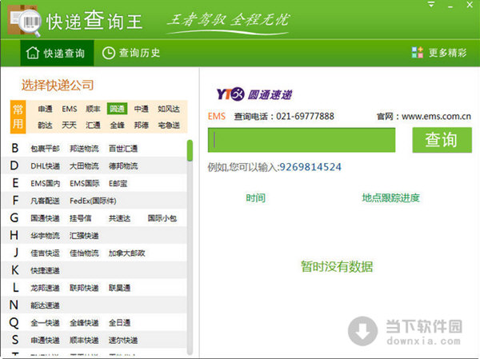
Task: Choose 百世汇通 in row B
Action: click(123, 149)
